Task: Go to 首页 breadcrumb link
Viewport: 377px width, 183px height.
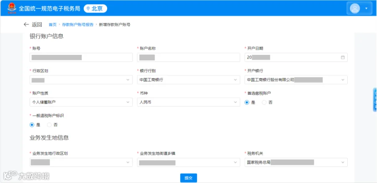Action: coord(53,25)
